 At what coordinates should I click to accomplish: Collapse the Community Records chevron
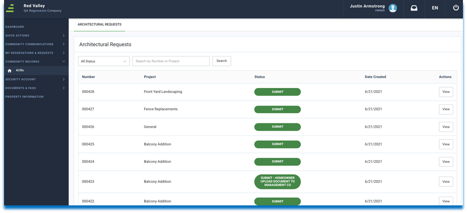tap(64, 61)
